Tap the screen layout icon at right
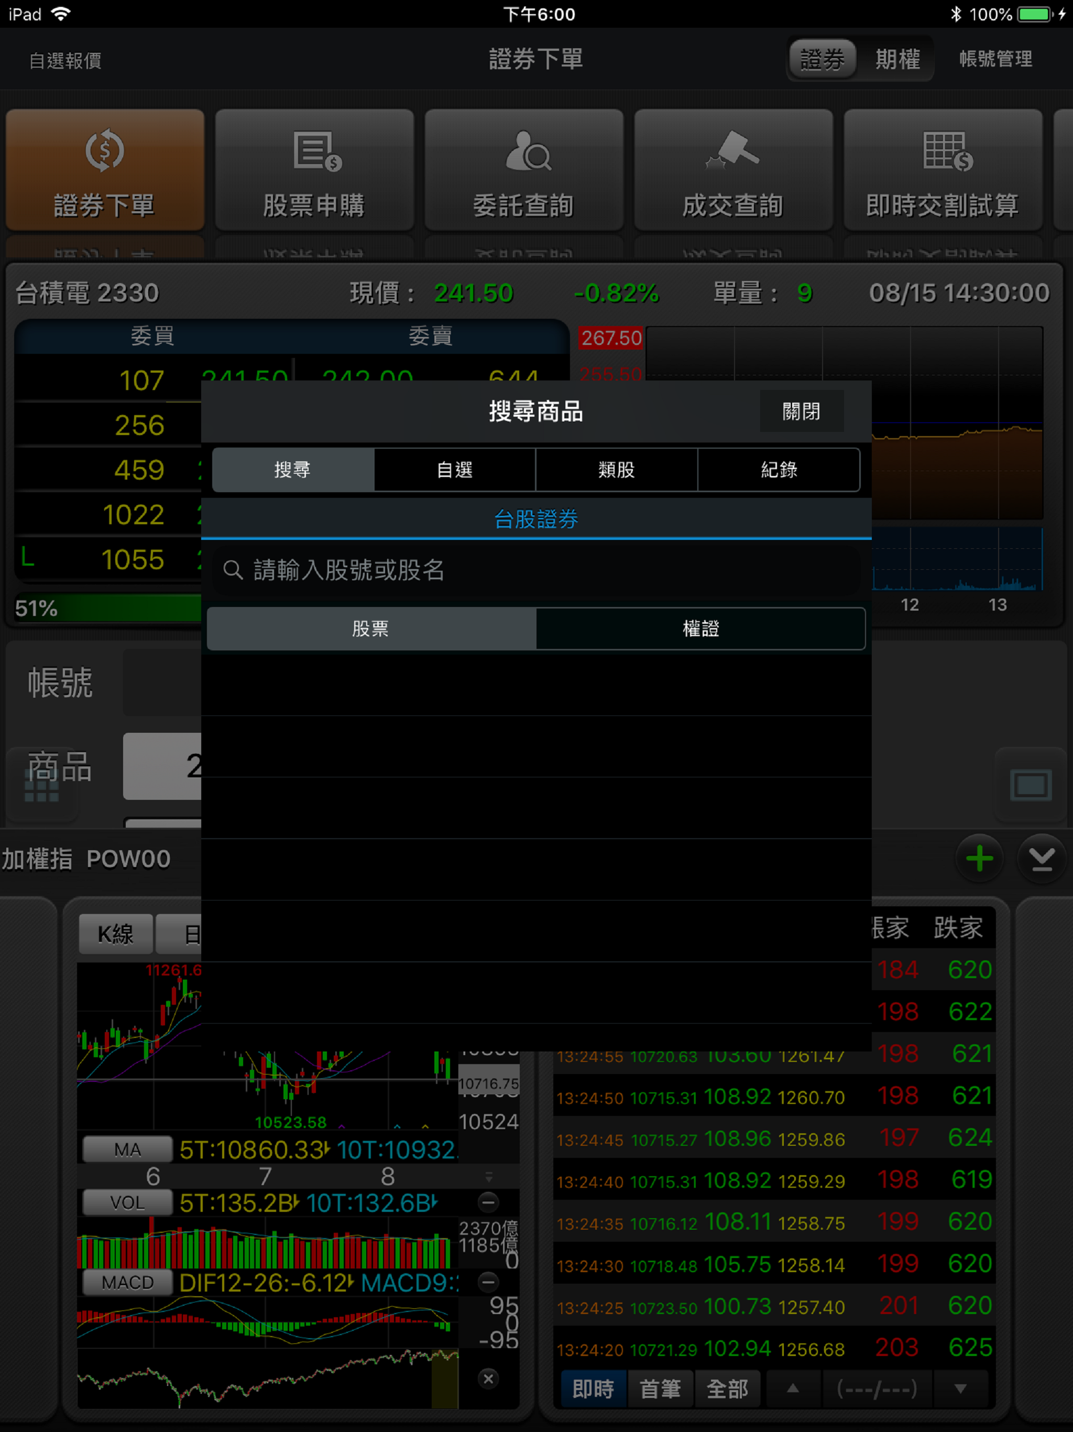The image size is (1073, 1432). pos(1030,785)
